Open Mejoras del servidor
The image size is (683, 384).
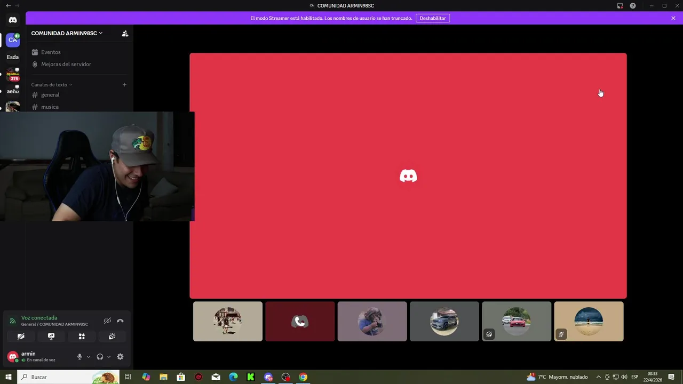[66, 64]
